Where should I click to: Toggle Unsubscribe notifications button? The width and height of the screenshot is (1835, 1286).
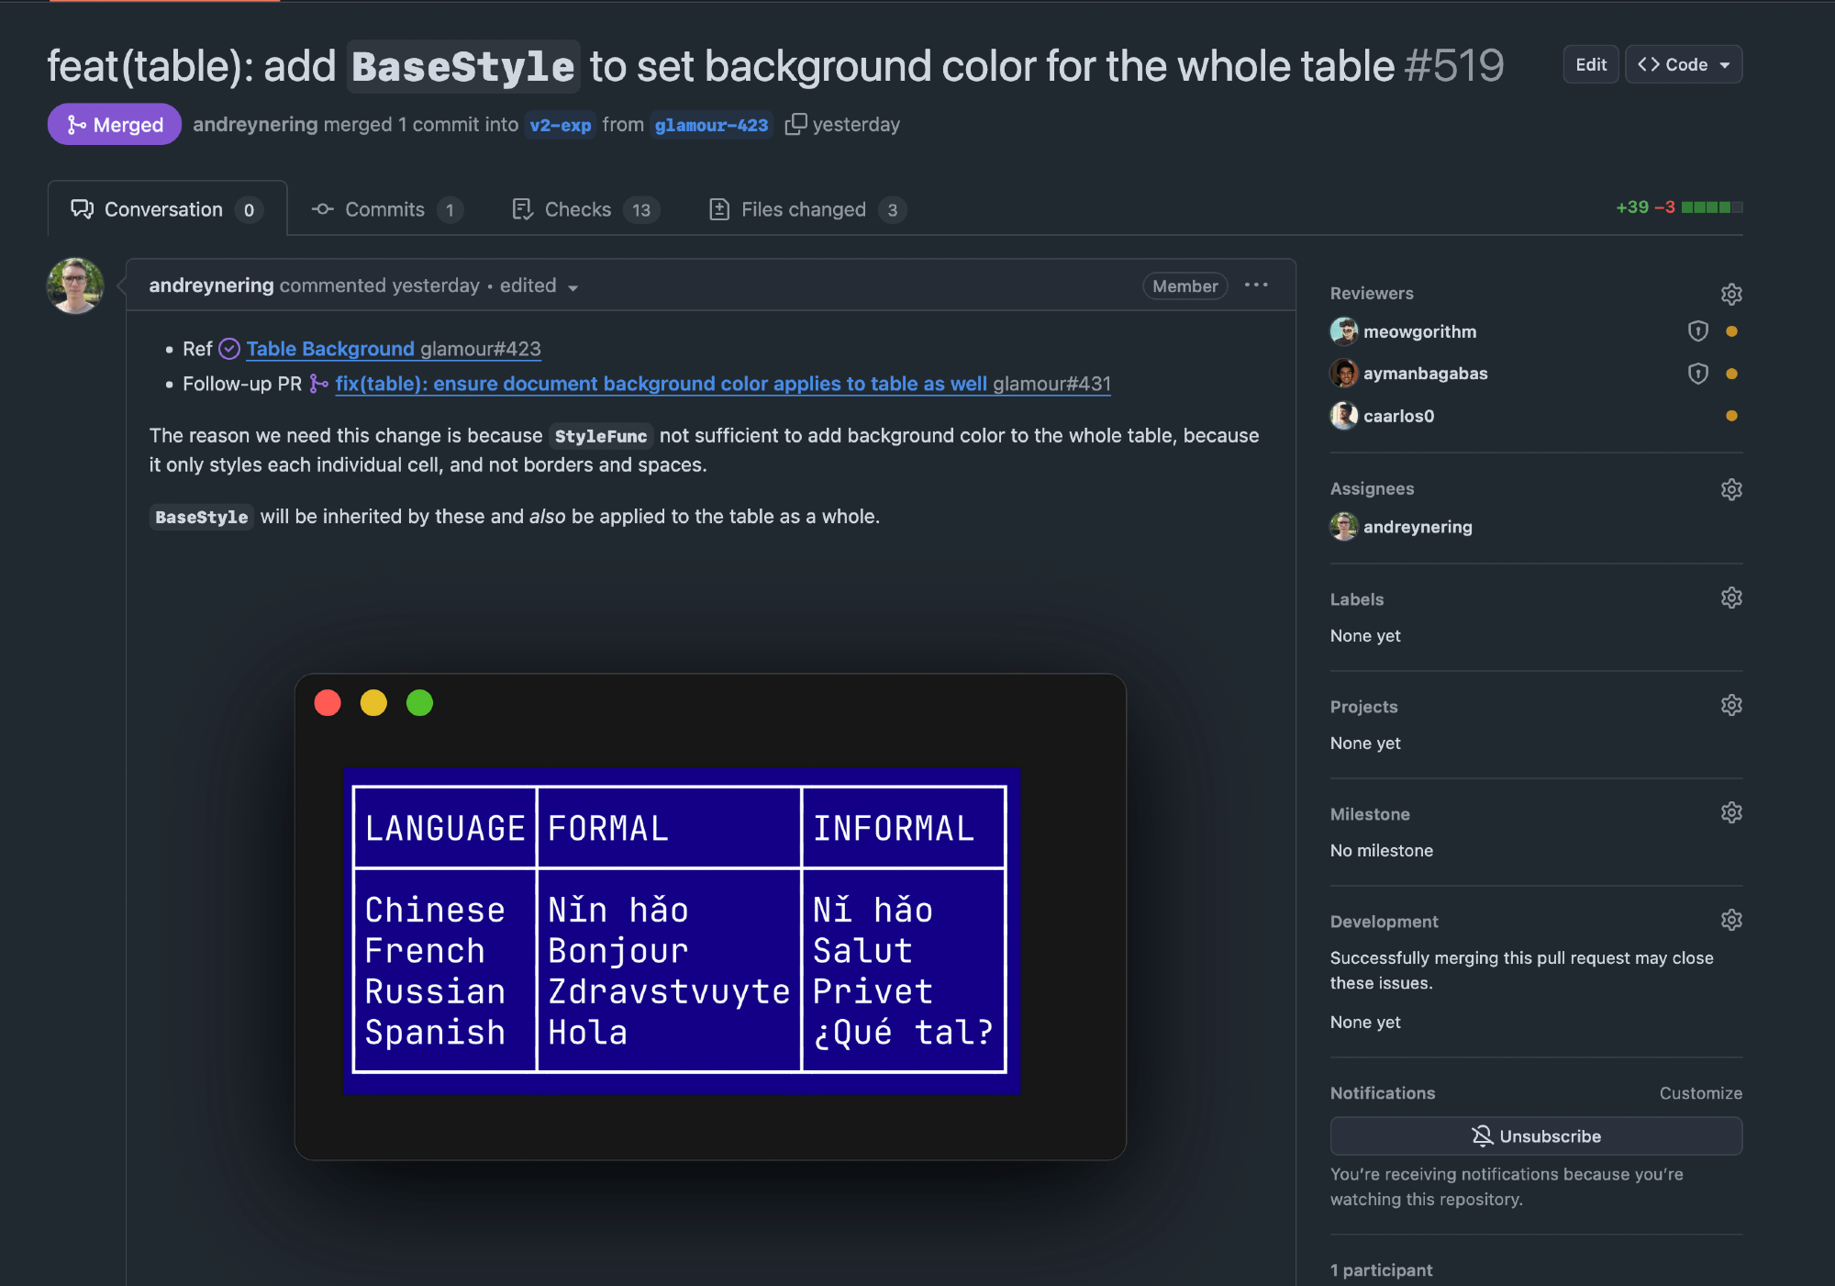coord(1535,1136)
